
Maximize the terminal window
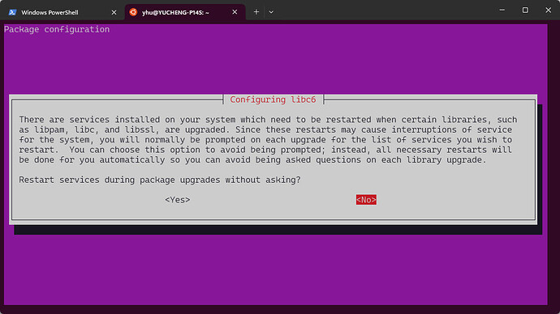coord(525,10)
